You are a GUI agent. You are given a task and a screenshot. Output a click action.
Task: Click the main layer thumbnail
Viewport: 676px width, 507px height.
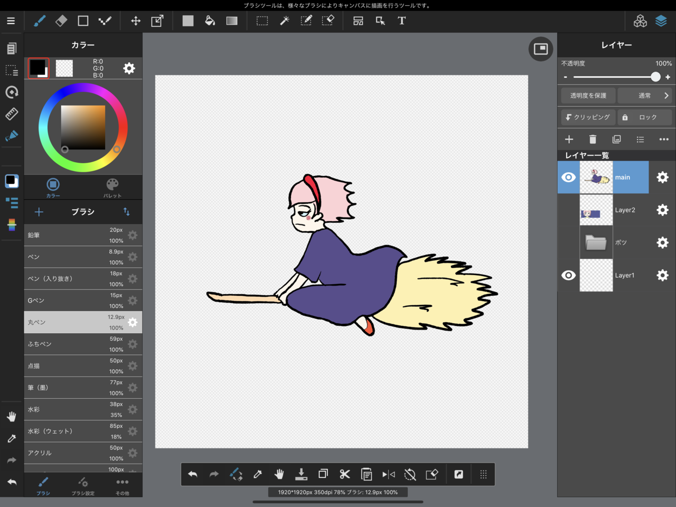(596, 177)
